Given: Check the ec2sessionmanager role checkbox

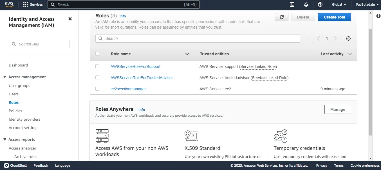Looking at the screenshot, I should [x=97, y=89].
